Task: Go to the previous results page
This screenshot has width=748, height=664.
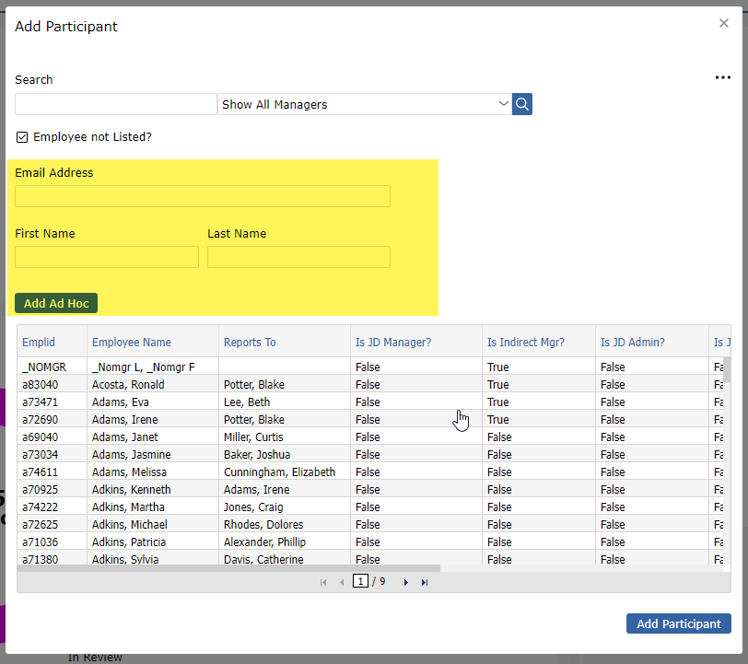Action: click(x=342, y=582)
